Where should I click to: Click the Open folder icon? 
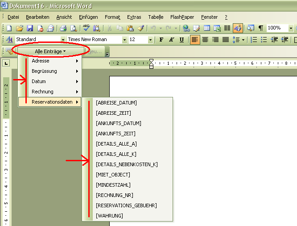19,28
